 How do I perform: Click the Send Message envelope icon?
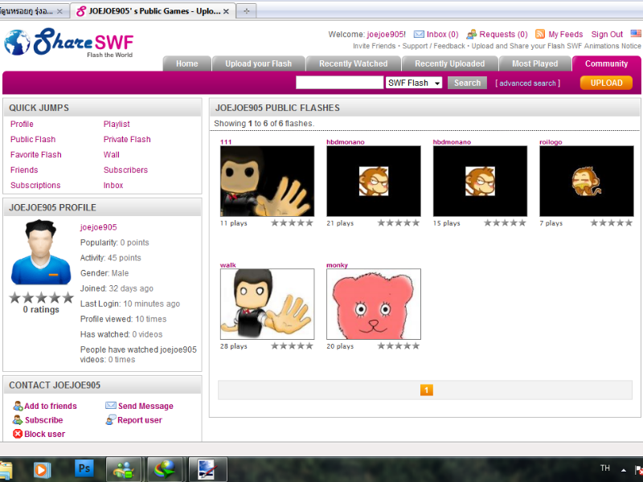coord(111,406)
